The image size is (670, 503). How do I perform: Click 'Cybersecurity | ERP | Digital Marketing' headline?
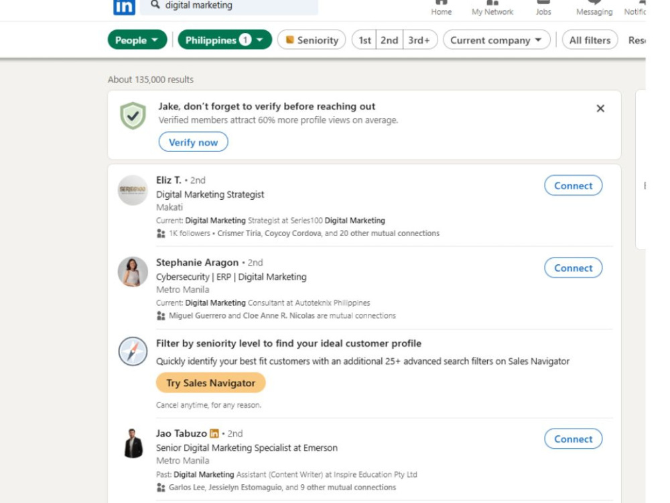point(231,277)
